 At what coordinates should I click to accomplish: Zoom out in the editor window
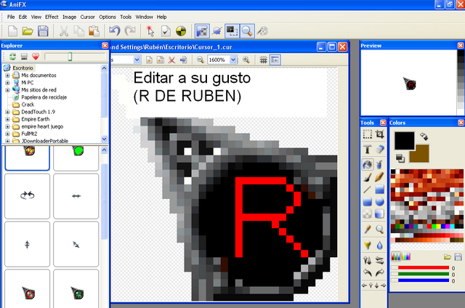(x=201, y=60)
